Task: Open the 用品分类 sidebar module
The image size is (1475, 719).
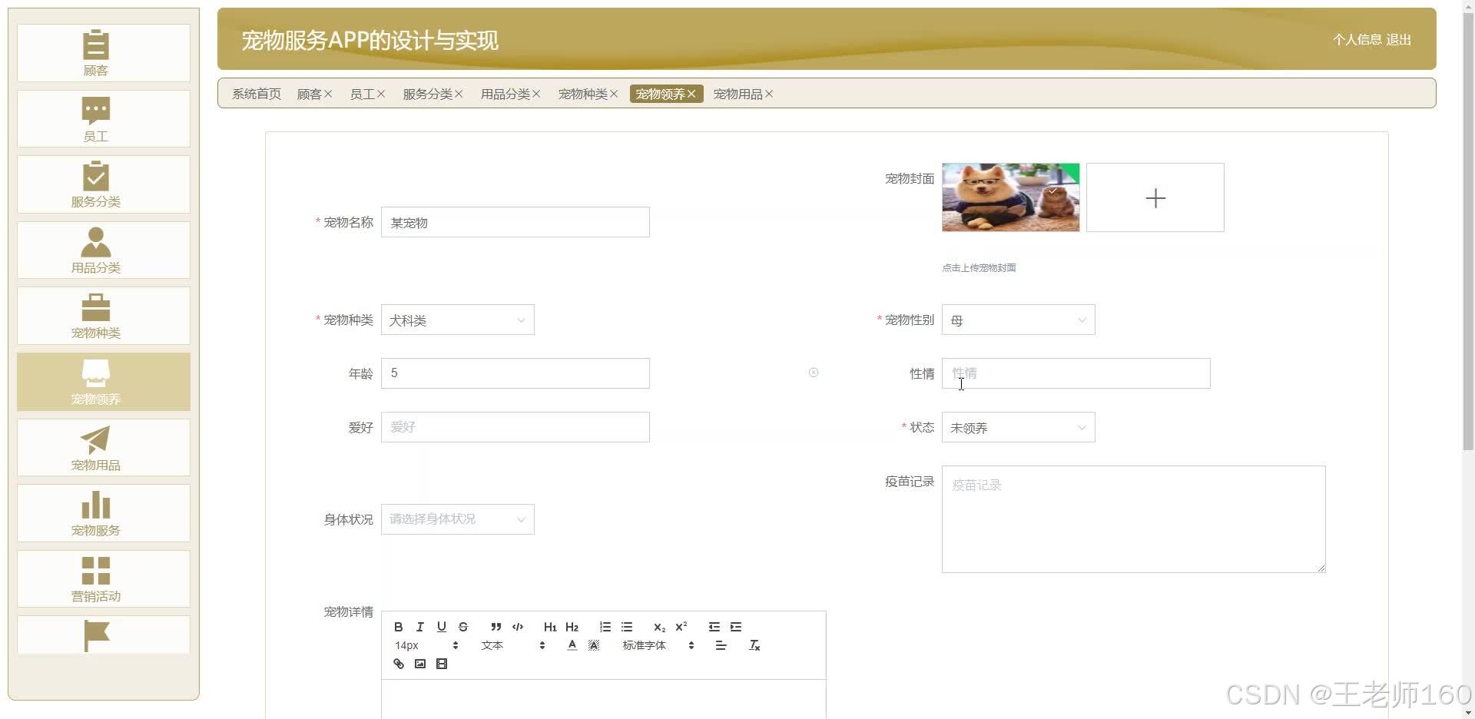Action: 104,250
